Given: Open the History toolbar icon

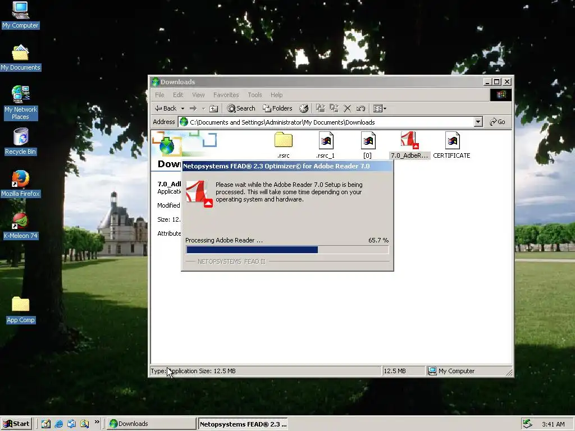Looking at the screenshot, I should (x=304, y=108).
